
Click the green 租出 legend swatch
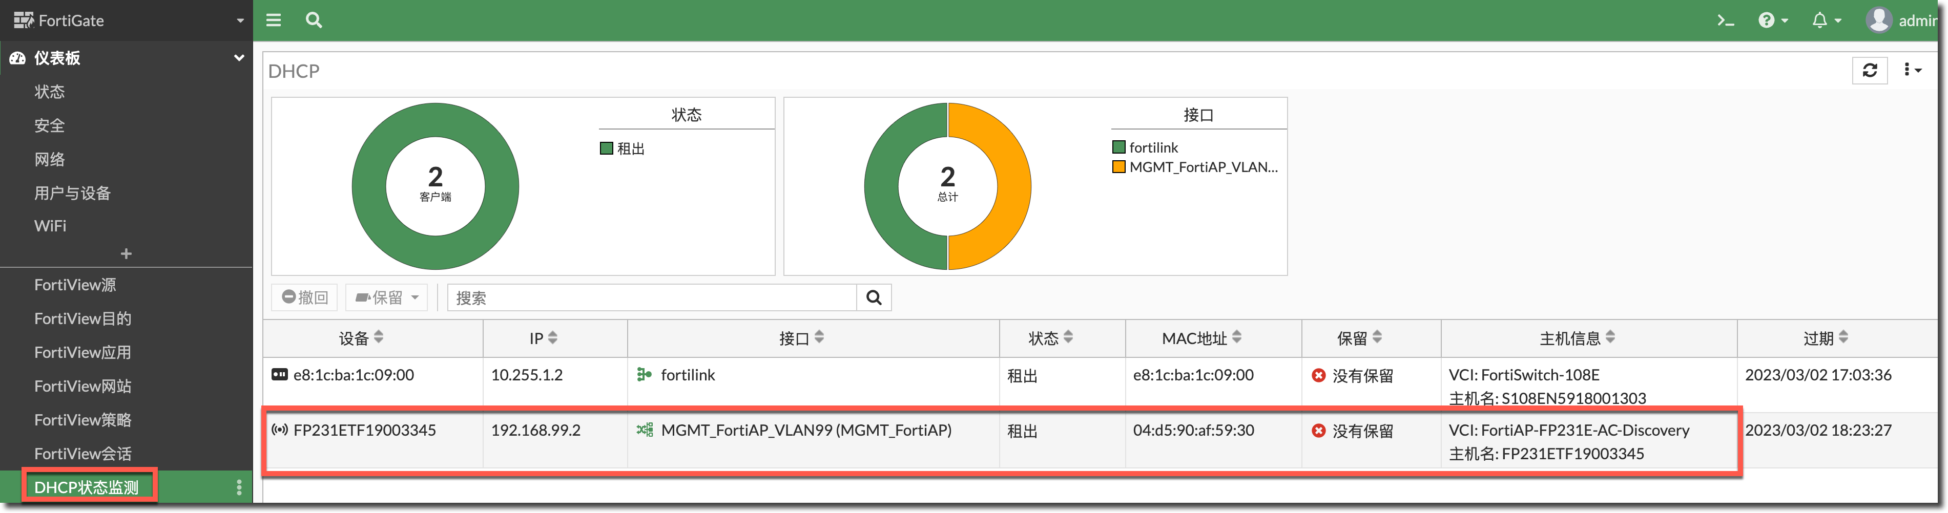coord(606,148)
